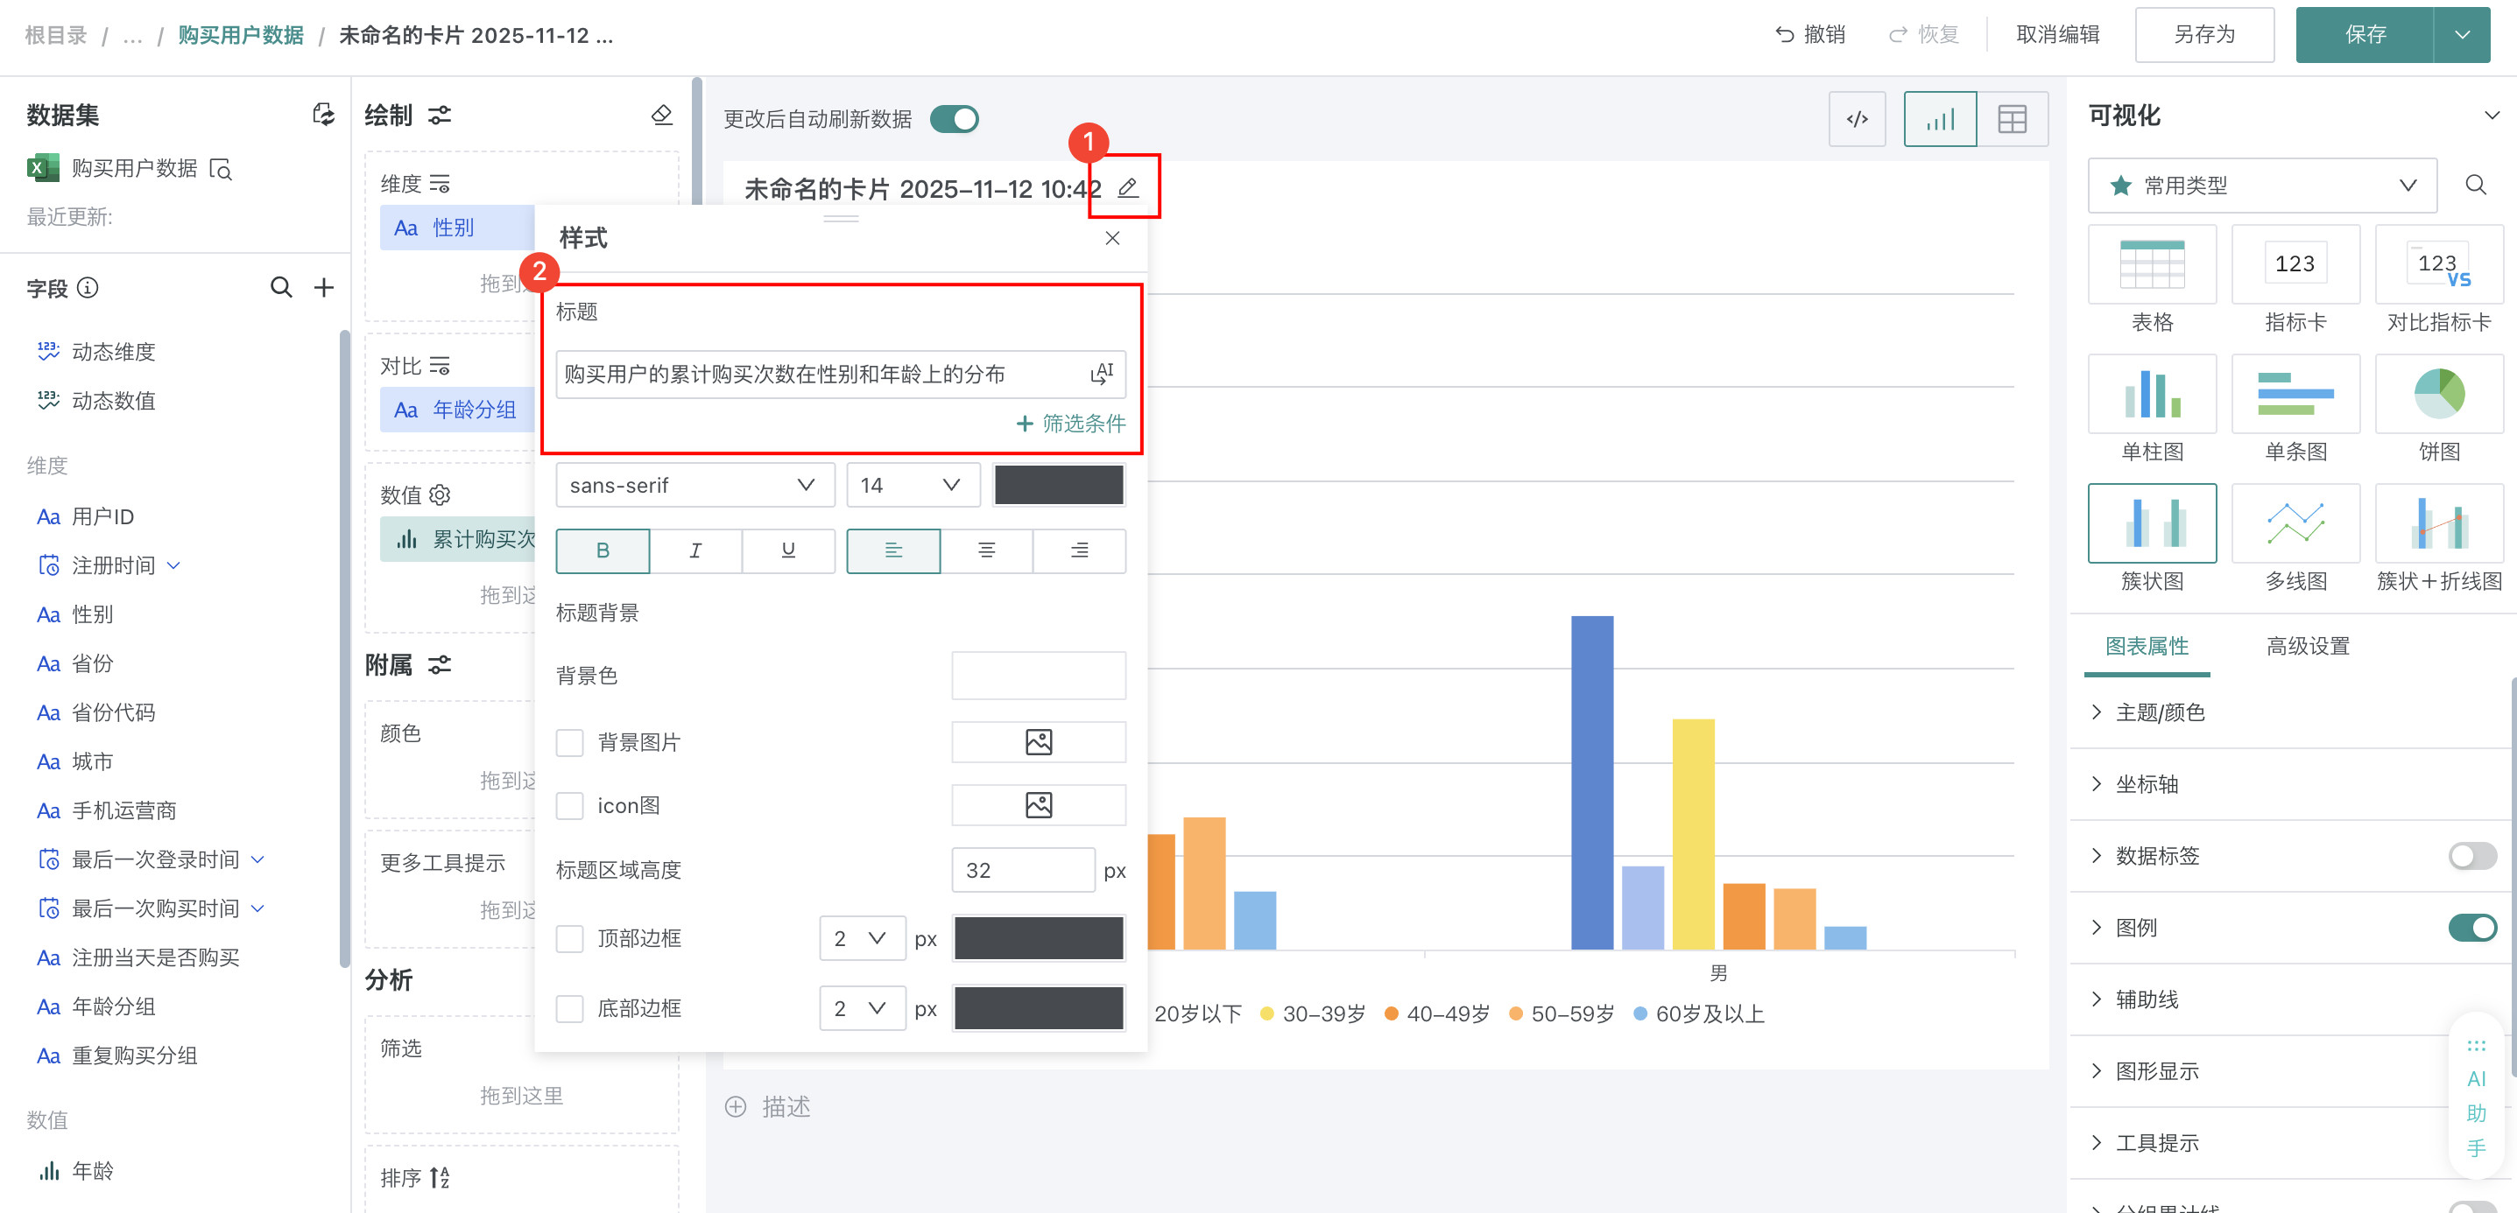The width and height of the screenshot is (2517, 1213).
Task: Click the title font color swatch
Action: click(x=1058, y=486)
